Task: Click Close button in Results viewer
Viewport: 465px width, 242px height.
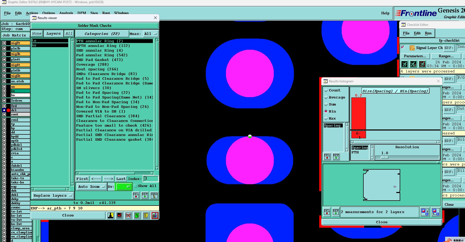Action: (68, 215)
